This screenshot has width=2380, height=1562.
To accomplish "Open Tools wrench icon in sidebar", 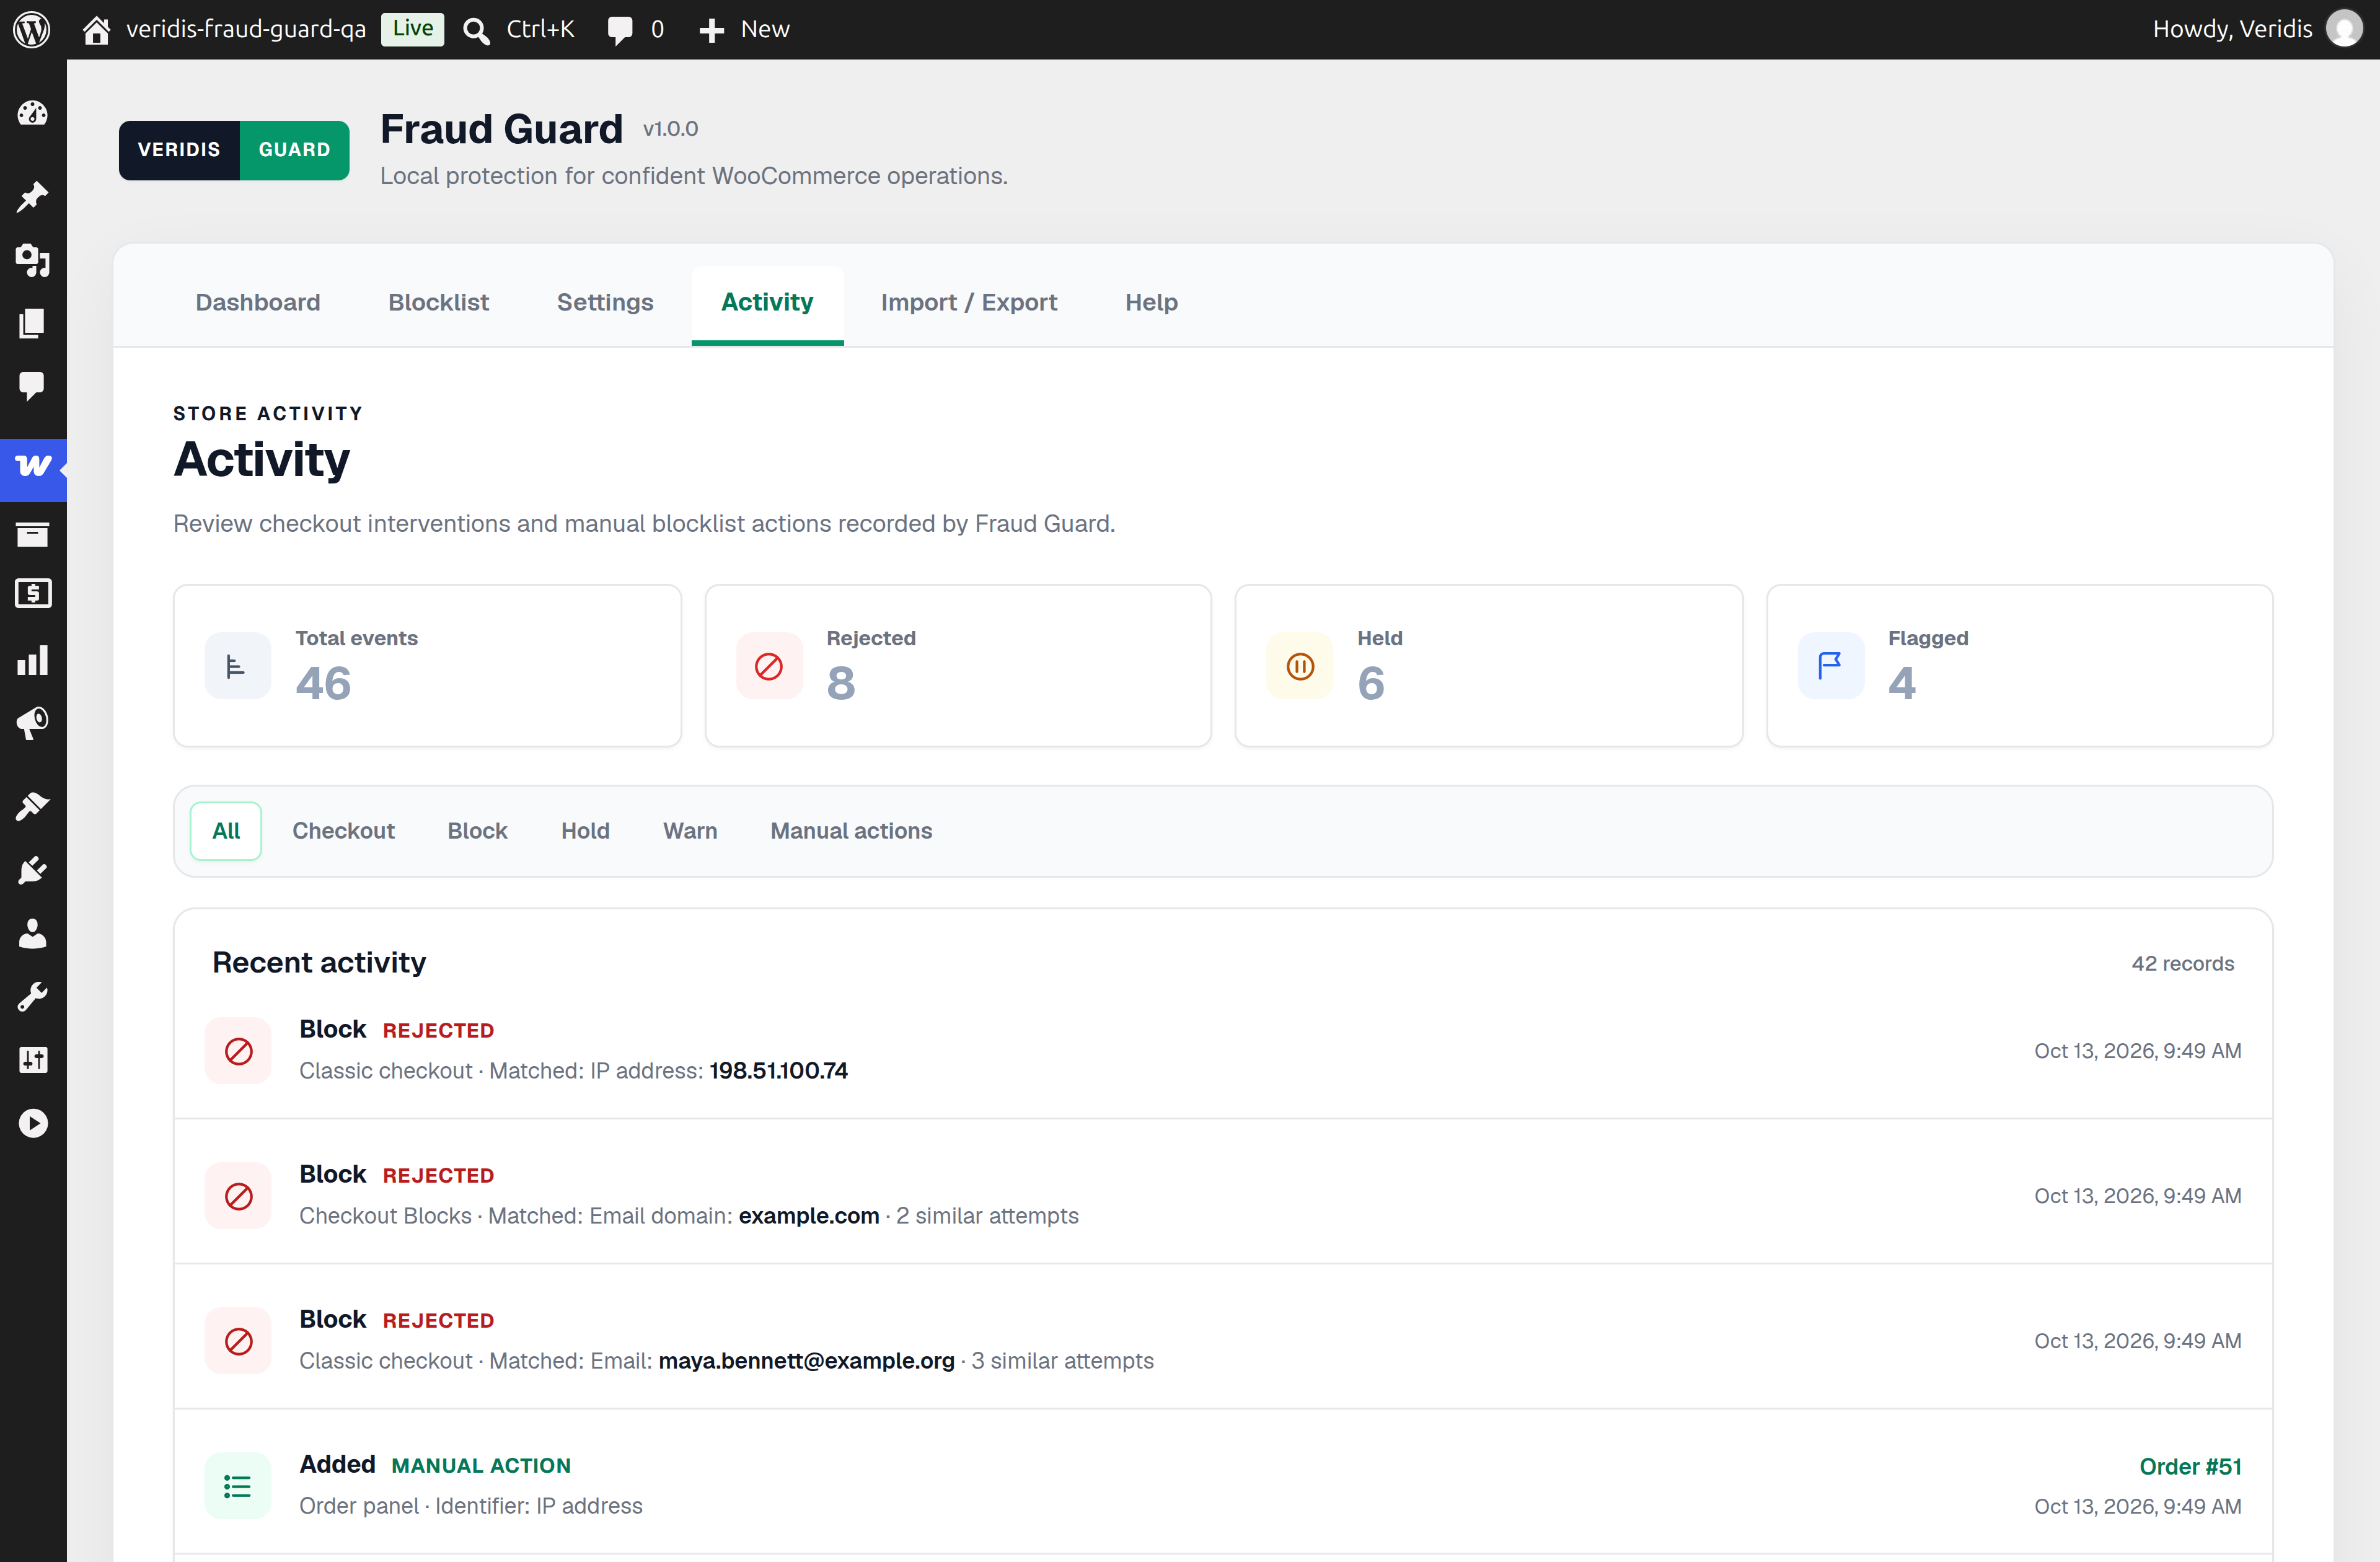I will [x=33, y=996].
